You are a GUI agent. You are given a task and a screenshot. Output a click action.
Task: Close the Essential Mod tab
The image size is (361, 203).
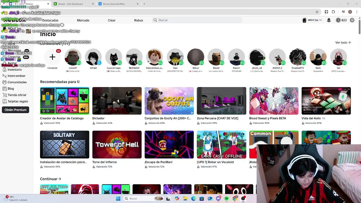(138, 4)
